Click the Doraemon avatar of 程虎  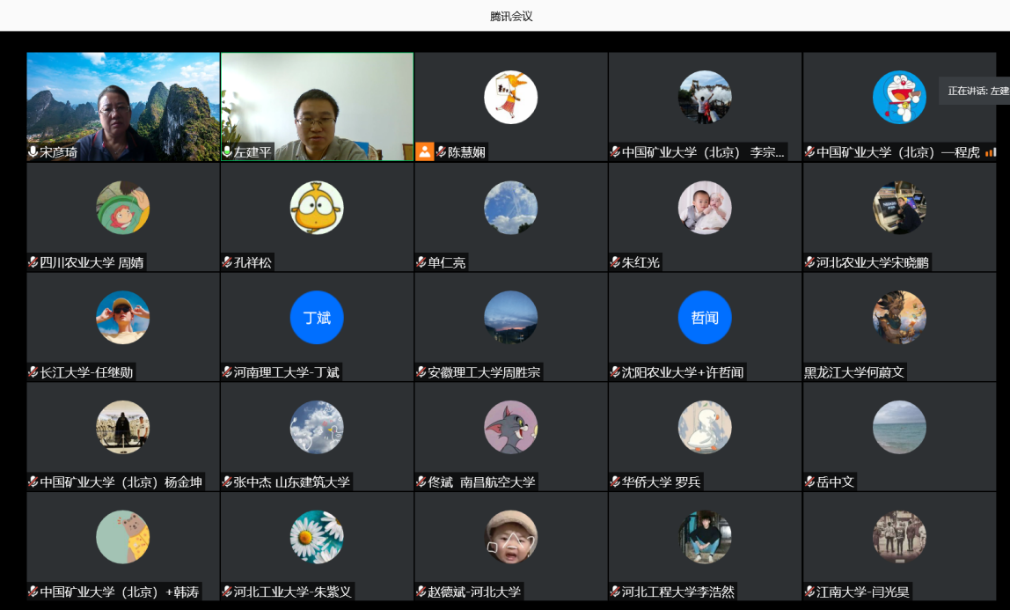(899, 97)
